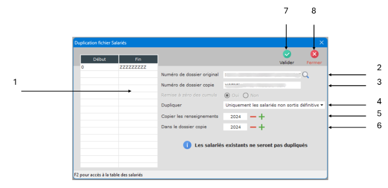Screen dimensions: 388x188
Task: Click the red Fermer cross icon
Action: [315, 54]
